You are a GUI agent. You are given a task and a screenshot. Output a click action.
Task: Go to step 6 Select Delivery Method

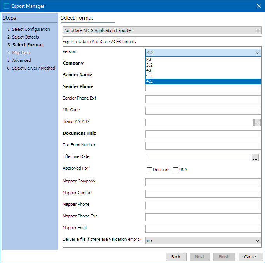(x=31, y=68)
